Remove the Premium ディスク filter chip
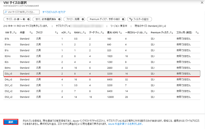Screen dimensions: 205x130 123,19
